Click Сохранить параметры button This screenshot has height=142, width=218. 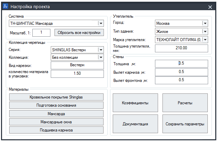[x=185, y=124]
